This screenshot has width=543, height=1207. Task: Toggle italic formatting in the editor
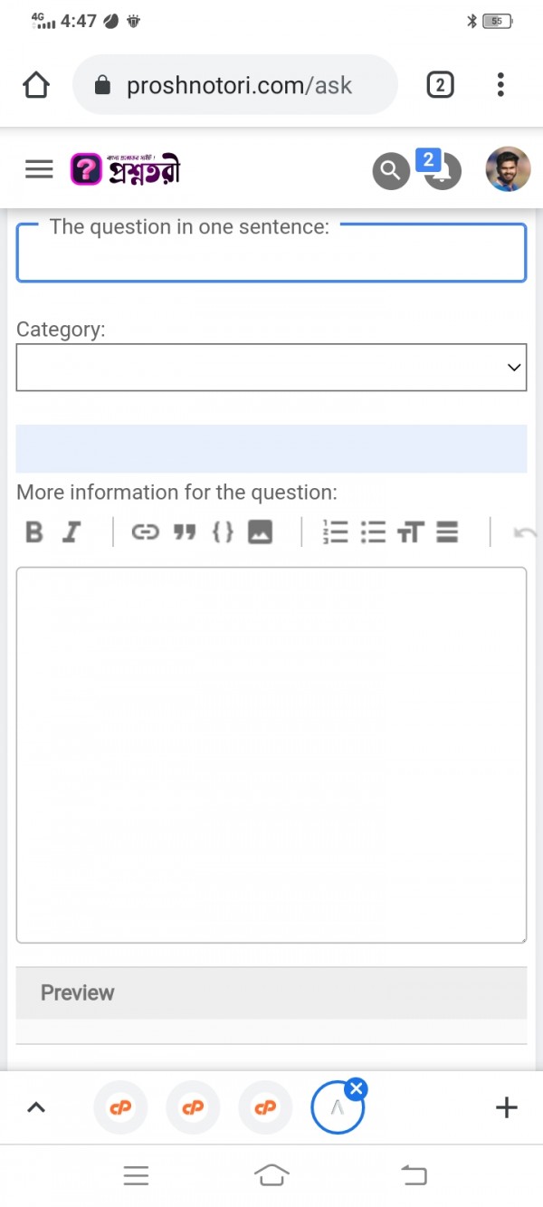(x=71, y=532)
